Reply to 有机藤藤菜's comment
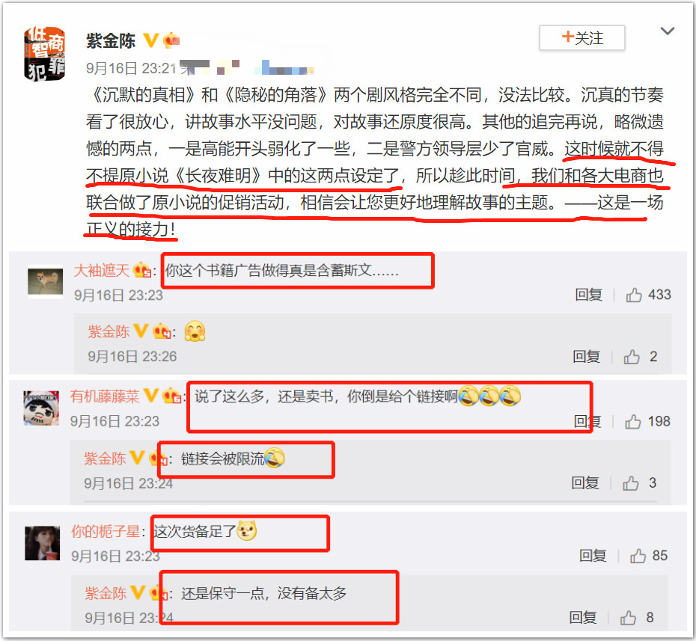 (x=587, y=421)
